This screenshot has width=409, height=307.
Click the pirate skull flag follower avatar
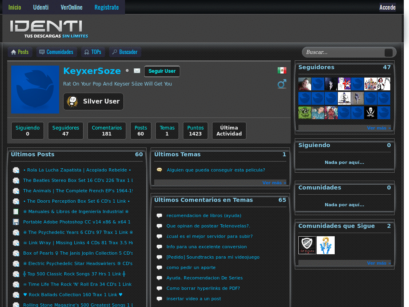pos(371,113)
